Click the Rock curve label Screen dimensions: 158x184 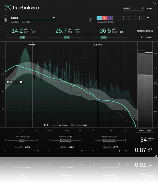[10, 82]
